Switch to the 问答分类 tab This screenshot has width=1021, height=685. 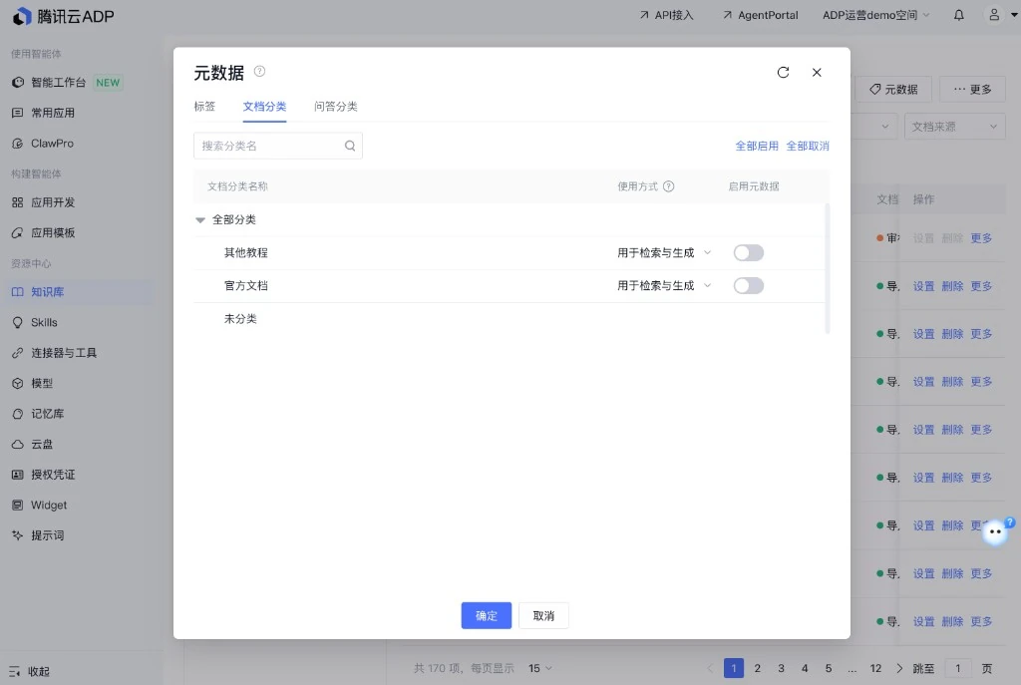[x=335, y=106]
